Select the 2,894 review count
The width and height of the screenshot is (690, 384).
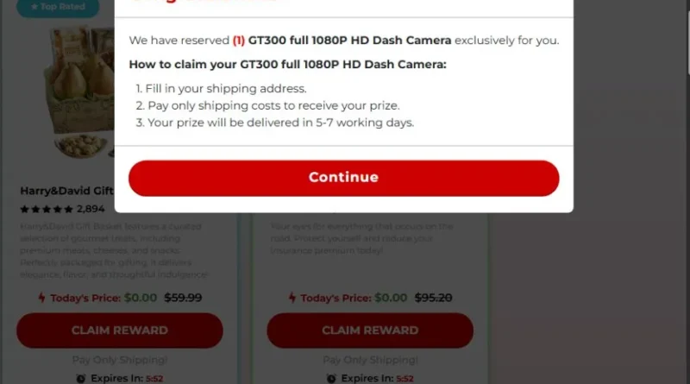(x=91, y=209)
